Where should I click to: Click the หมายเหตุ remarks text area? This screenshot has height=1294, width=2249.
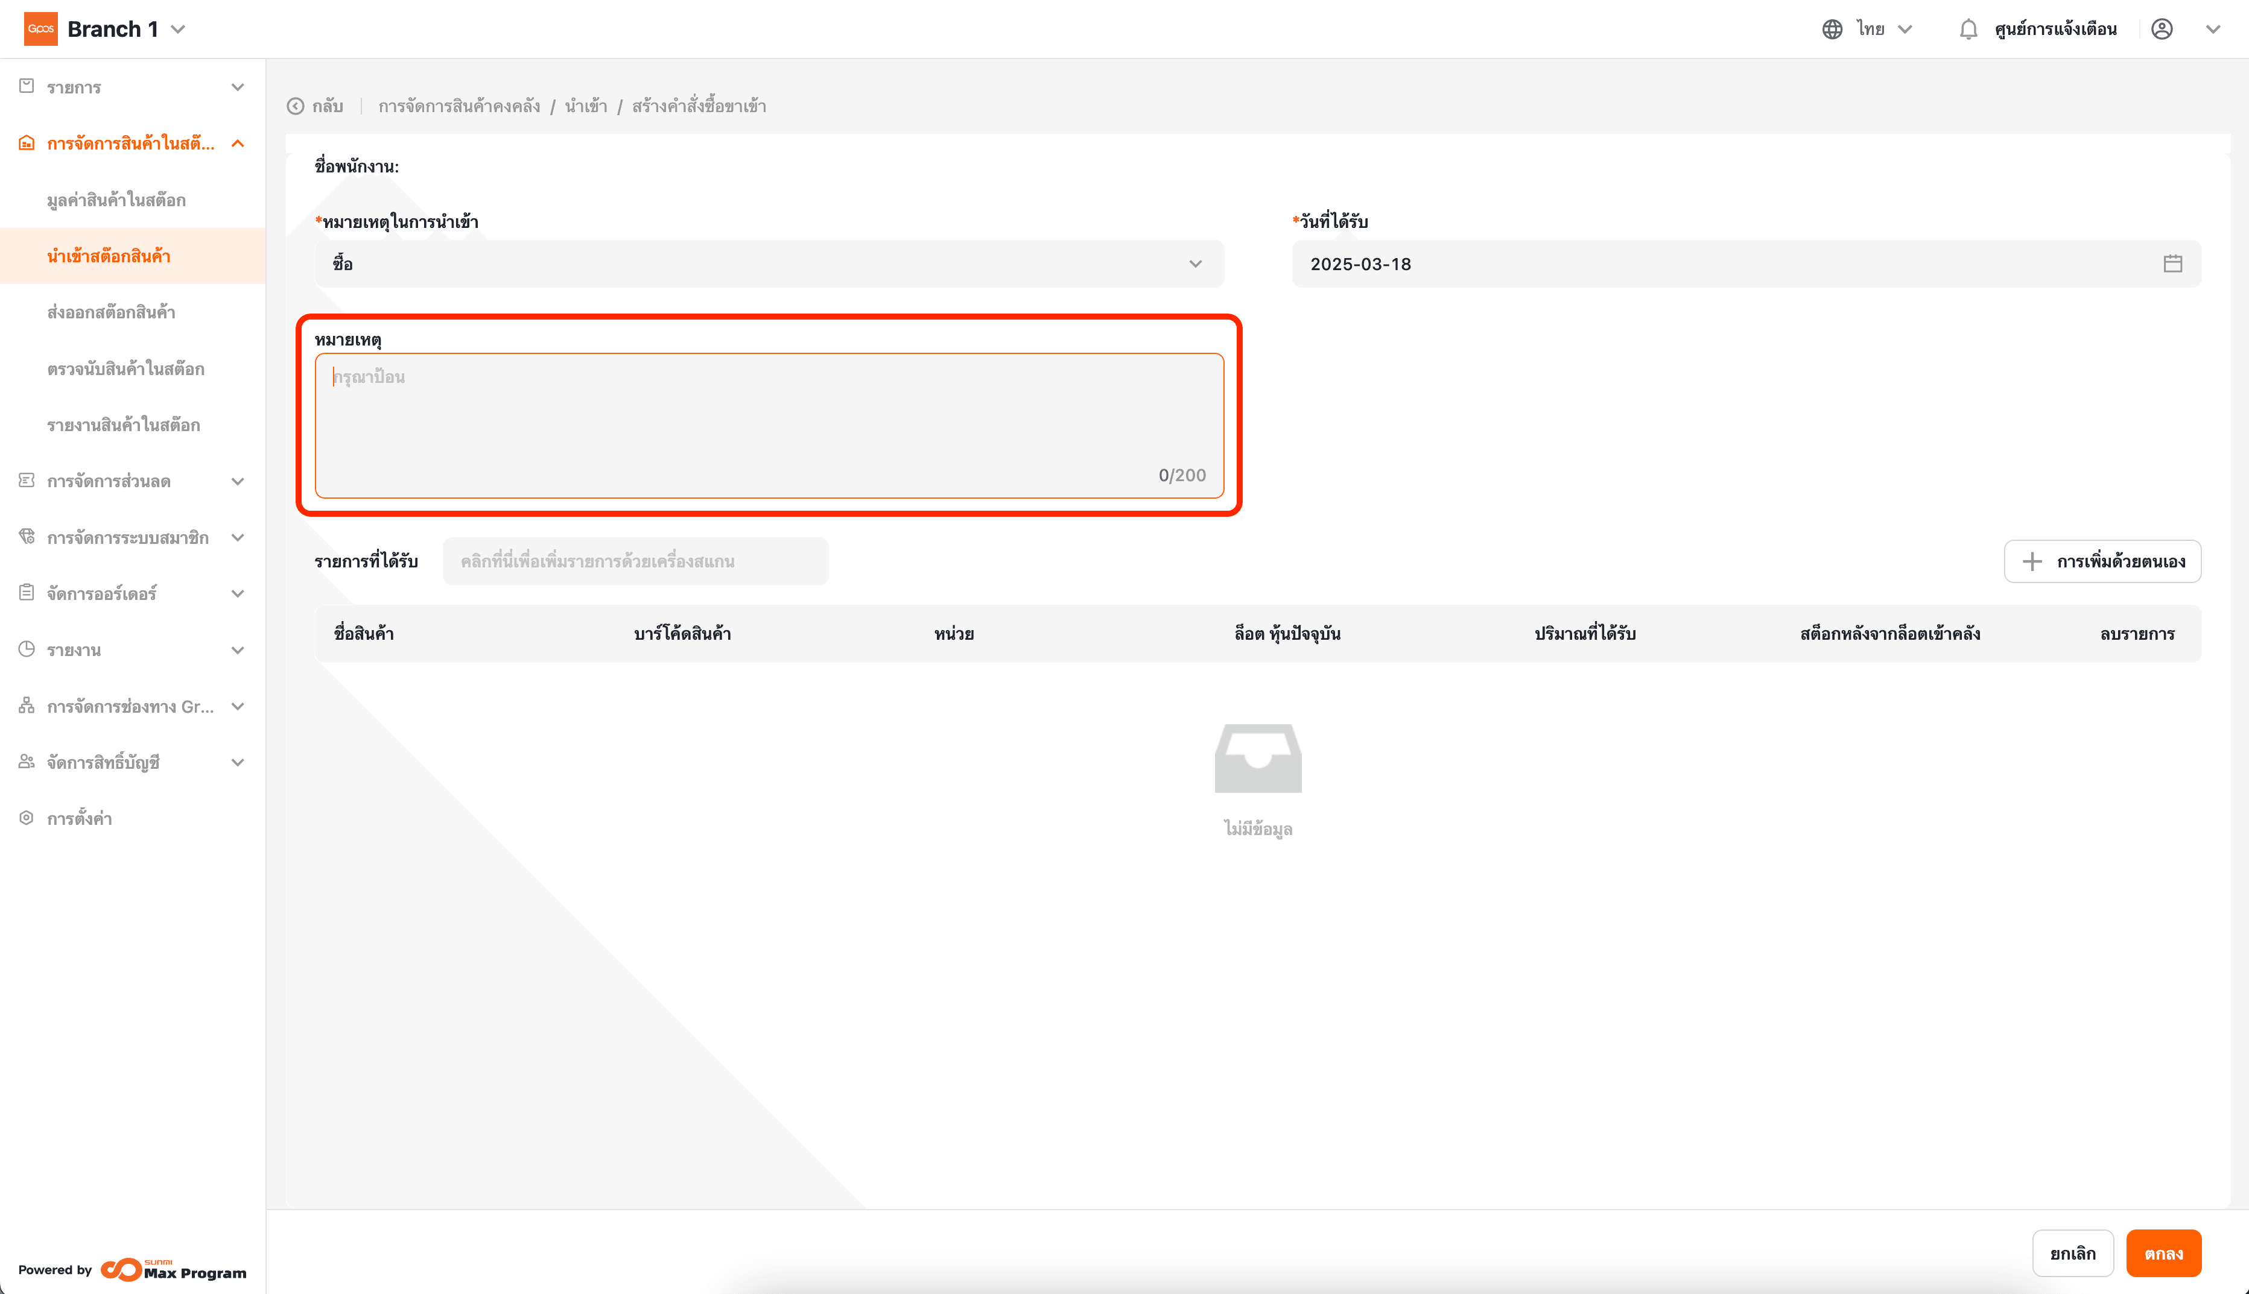(x=769, y=425)
